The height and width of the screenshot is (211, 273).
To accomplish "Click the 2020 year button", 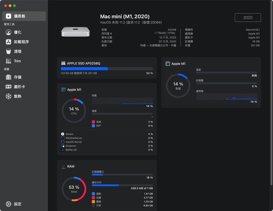I will (x=248, y=17).
